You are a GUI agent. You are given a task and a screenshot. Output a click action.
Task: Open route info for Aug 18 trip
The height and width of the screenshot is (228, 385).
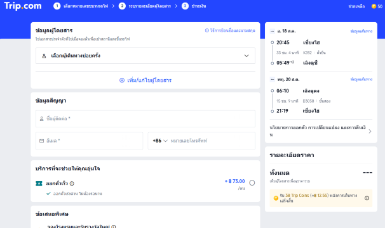pos(361,31)
